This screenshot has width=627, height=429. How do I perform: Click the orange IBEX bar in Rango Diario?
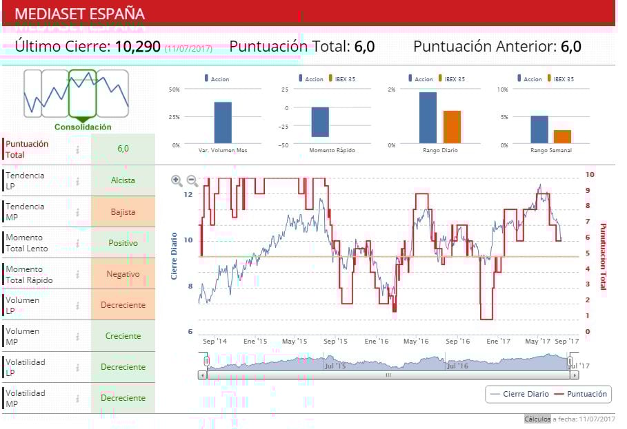pyautogui.click(x=452, y=127)
